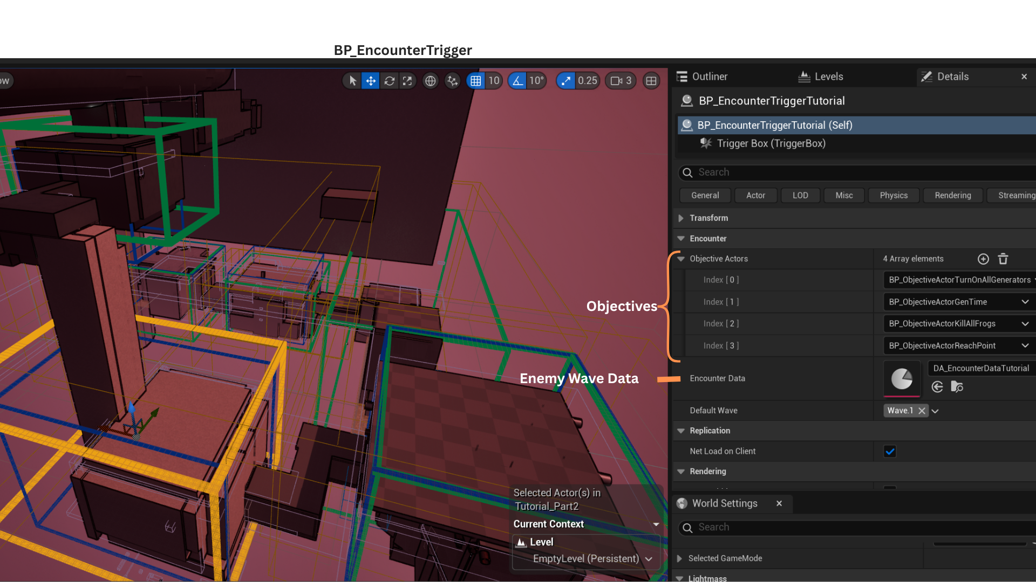Viewport: 1036px width, 582px height.
Task: Uncheck Net Load on Client checkbox
Action: (x=890, y=452)
